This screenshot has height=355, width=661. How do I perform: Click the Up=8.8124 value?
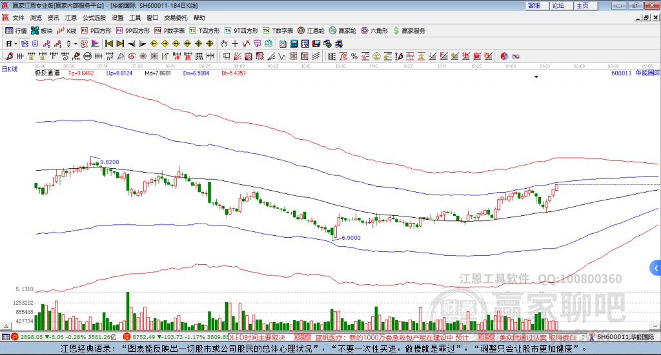119,73
